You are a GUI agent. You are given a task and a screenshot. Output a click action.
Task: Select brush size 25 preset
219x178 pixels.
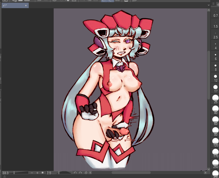[215, 99]
